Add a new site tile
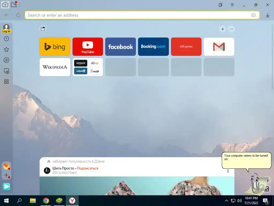 tap(222, 29)
